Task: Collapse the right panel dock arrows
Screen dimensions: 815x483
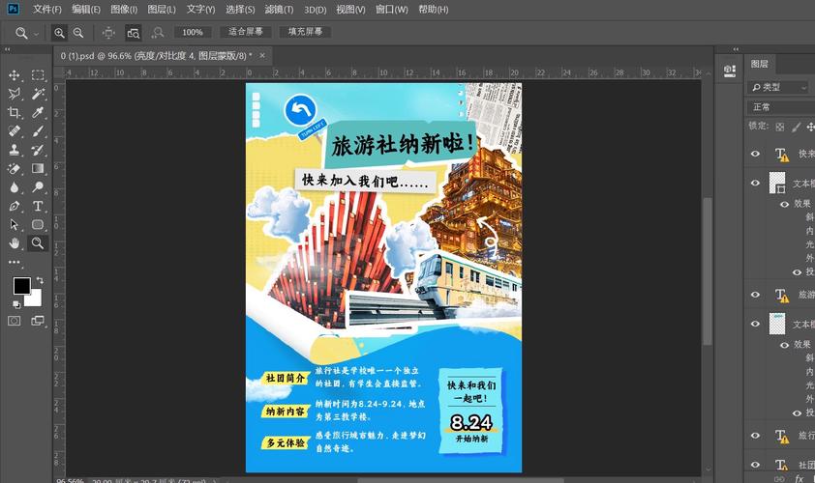Action: (736, 49)
